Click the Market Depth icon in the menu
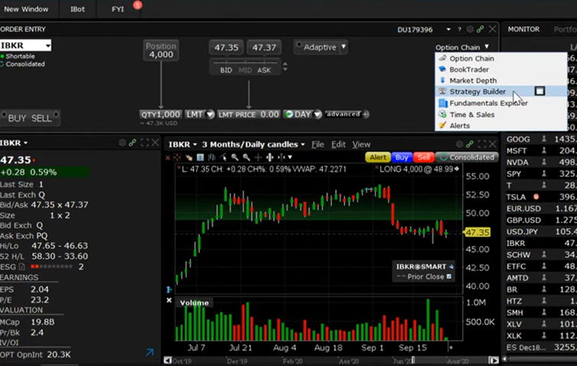577x366 pixels. [x=442, y=80]
